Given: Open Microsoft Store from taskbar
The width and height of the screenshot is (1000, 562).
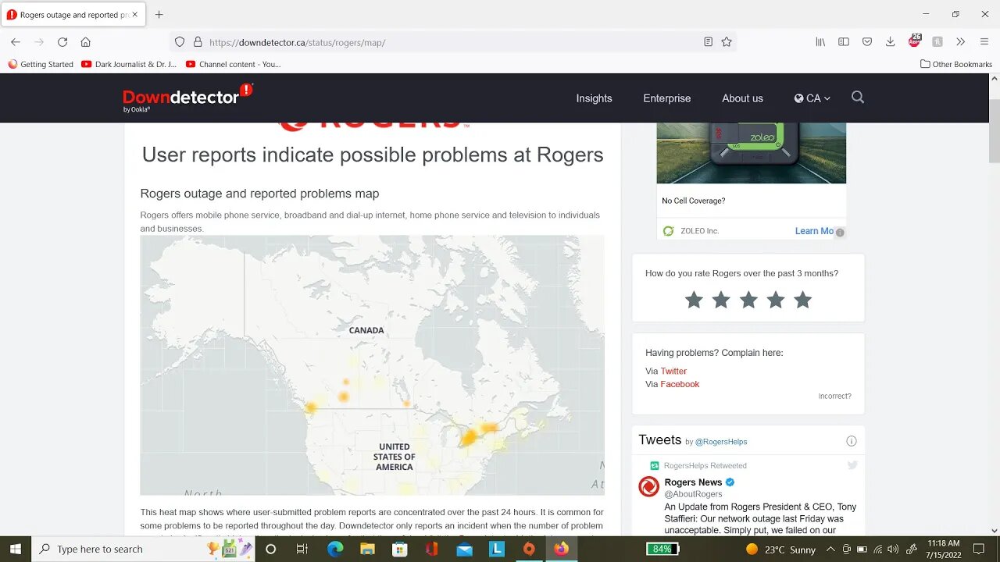Looking at the screenshot, I should tap(400, 549).
